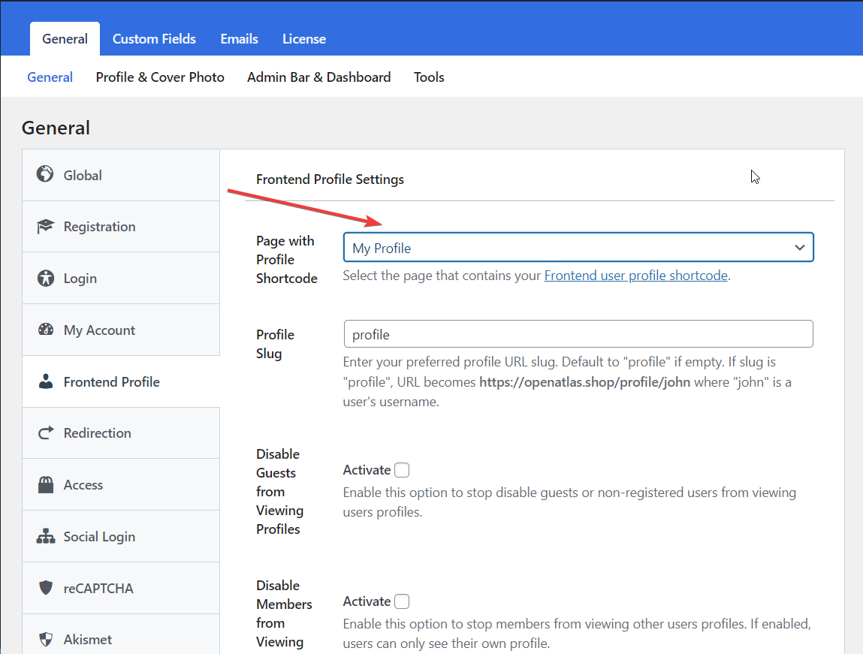Switch to the Custom Fields tab
This screenshot has width=863, height=654.
click(154, 39)
